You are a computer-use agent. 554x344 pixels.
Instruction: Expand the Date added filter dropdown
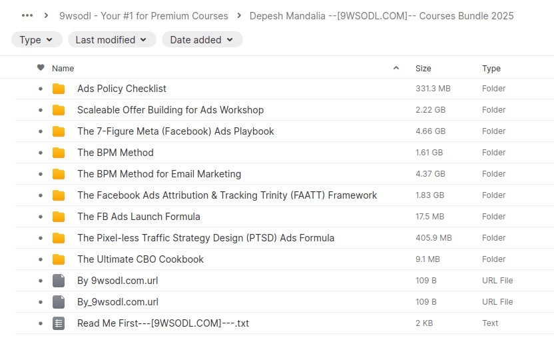pos(202,40)
